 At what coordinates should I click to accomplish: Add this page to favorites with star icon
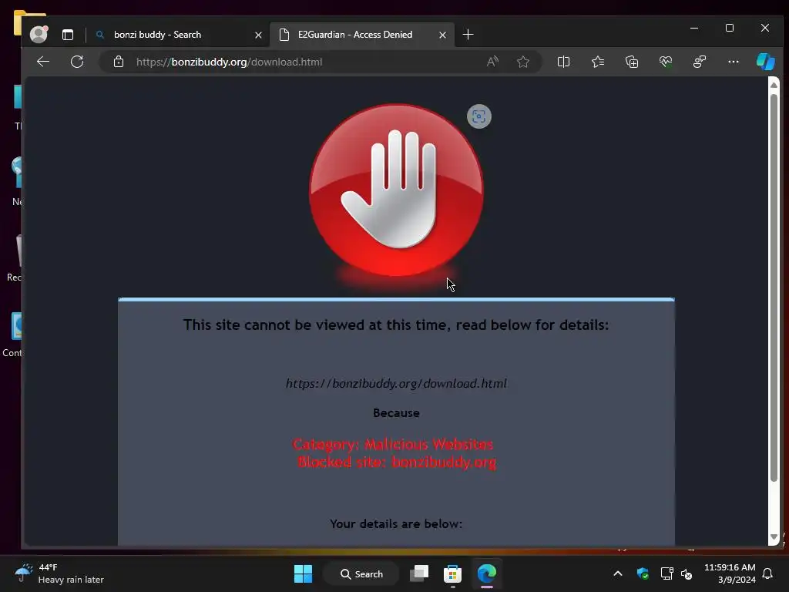[523, 62]
